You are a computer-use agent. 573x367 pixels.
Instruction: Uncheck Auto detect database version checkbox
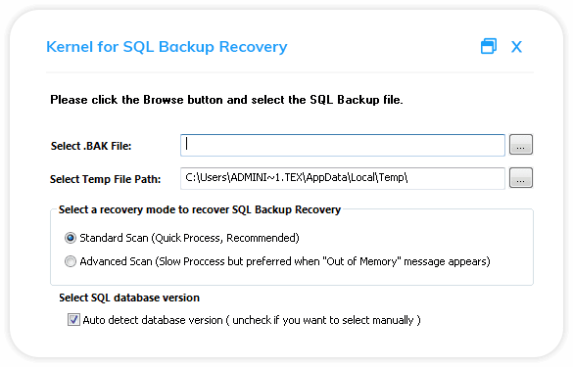point(73,320)
